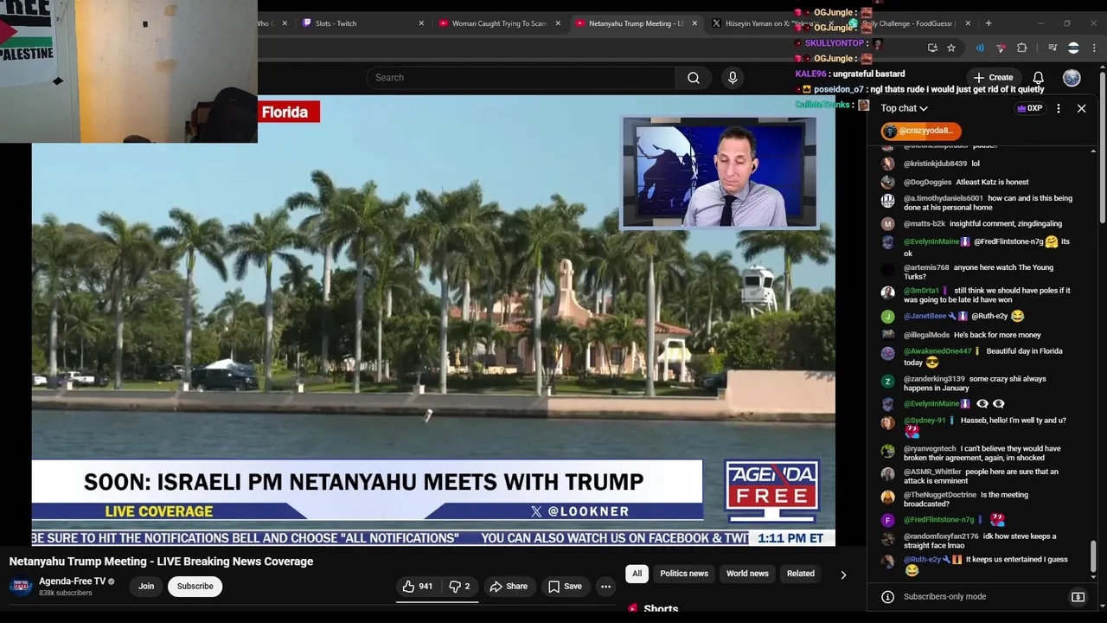This screenshot has height=623, width=1107.
Task: Subscribe to Agenda-Free TV
Action: tap(195, 587)
